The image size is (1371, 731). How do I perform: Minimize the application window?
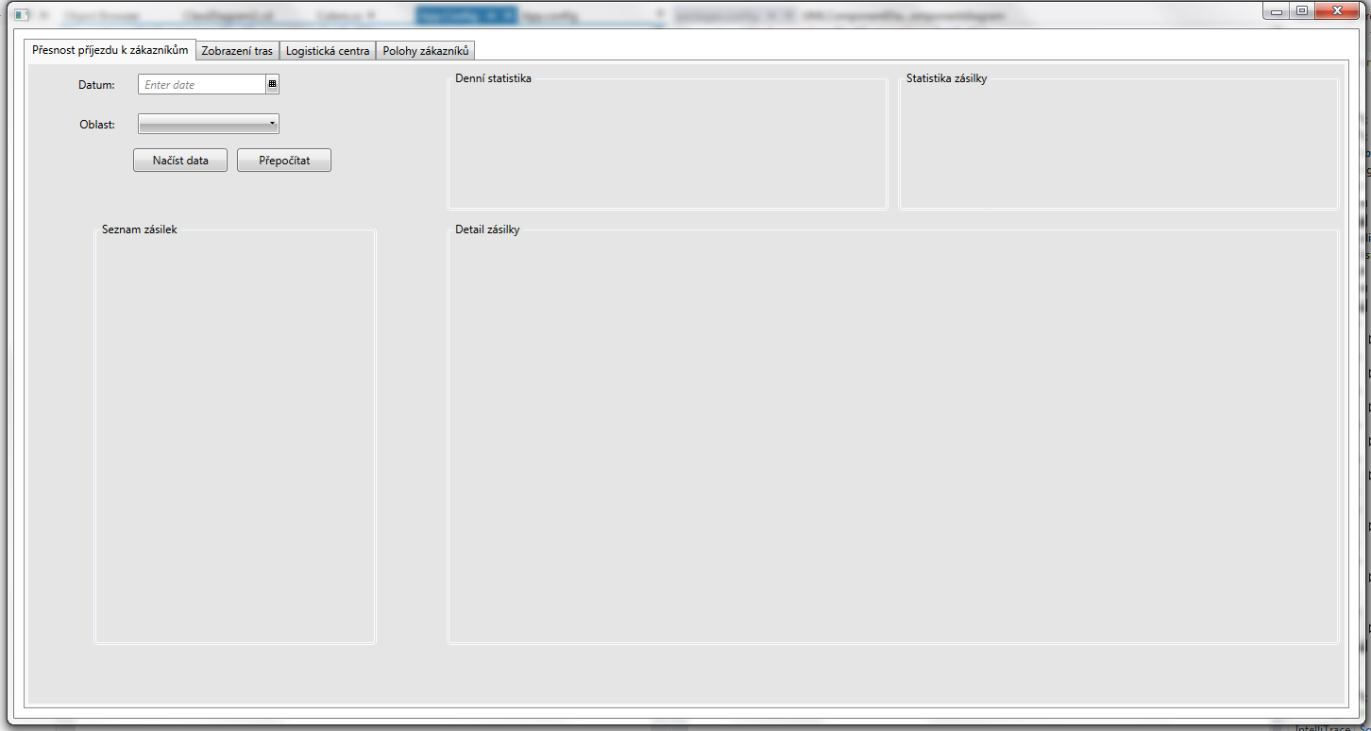[1277, 10]
